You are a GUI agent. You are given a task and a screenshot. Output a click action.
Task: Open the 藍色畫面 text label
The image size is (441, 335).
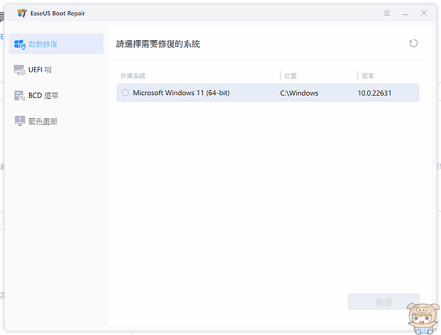click(43, 121)
